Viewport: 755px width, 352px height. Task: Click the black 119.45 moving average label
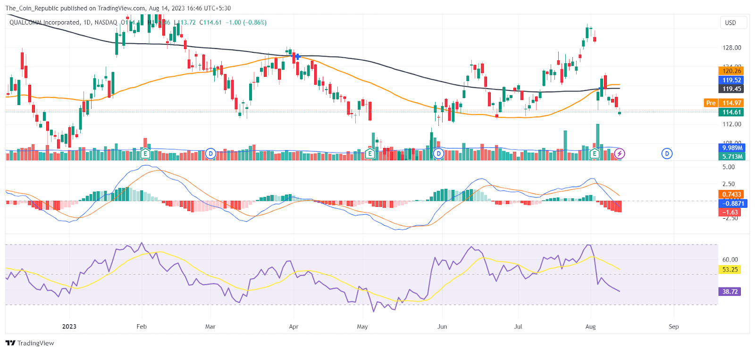click(732, 89)
